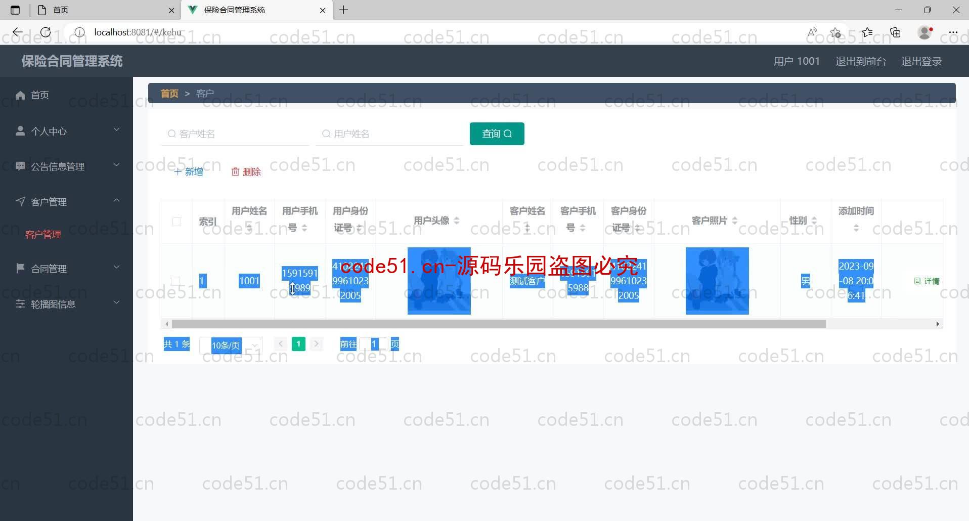Viewport: 969px width, 521px height.
Task: Switch to the 保险合同管理系统 browser tab
Action: point(256,10)
